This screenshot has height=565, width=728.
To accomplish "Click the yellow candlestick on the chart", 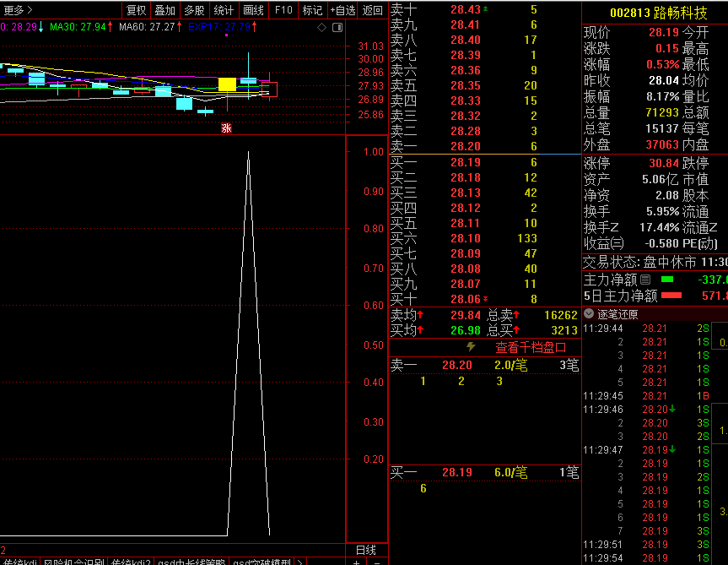I will (227, 84).
